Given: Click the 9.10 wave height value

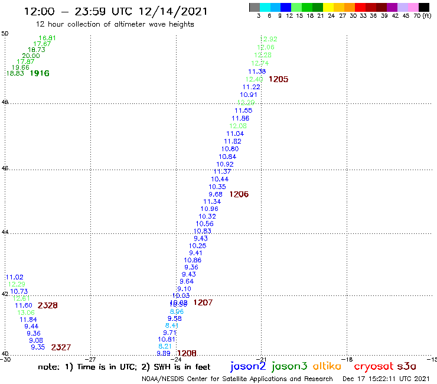Looking at the screenshot, I should coord(184,289).
